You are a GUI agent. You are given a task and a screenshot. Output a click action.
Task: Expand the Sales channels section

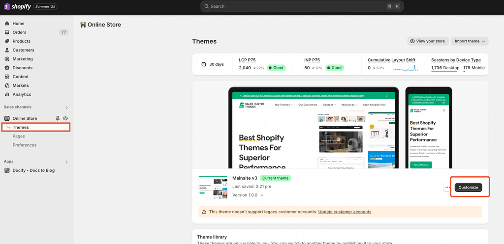coord(66,108)
